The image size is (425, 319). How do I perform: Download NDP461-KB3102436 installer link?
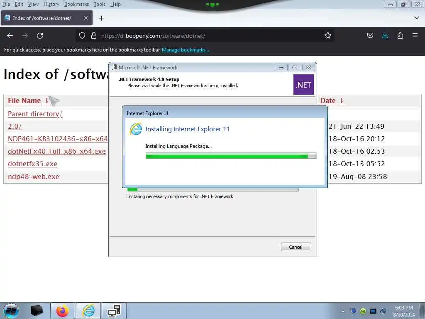pos(58,139)
